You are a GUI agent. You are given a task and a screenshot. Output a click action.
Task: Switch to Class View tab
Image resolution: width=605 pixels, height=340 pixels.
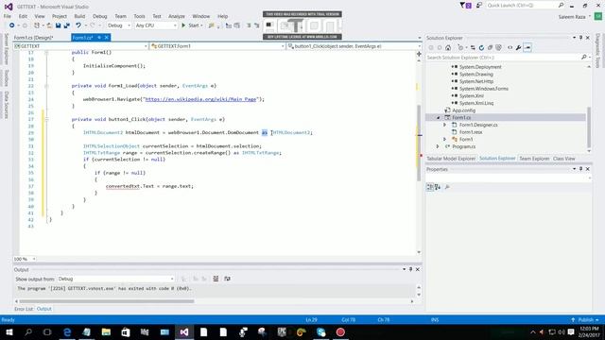pyautogui.click(x=563, y=159)
